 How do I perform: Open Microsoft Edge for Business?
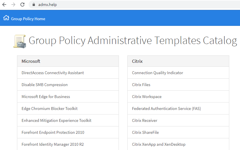pos(68,97)
